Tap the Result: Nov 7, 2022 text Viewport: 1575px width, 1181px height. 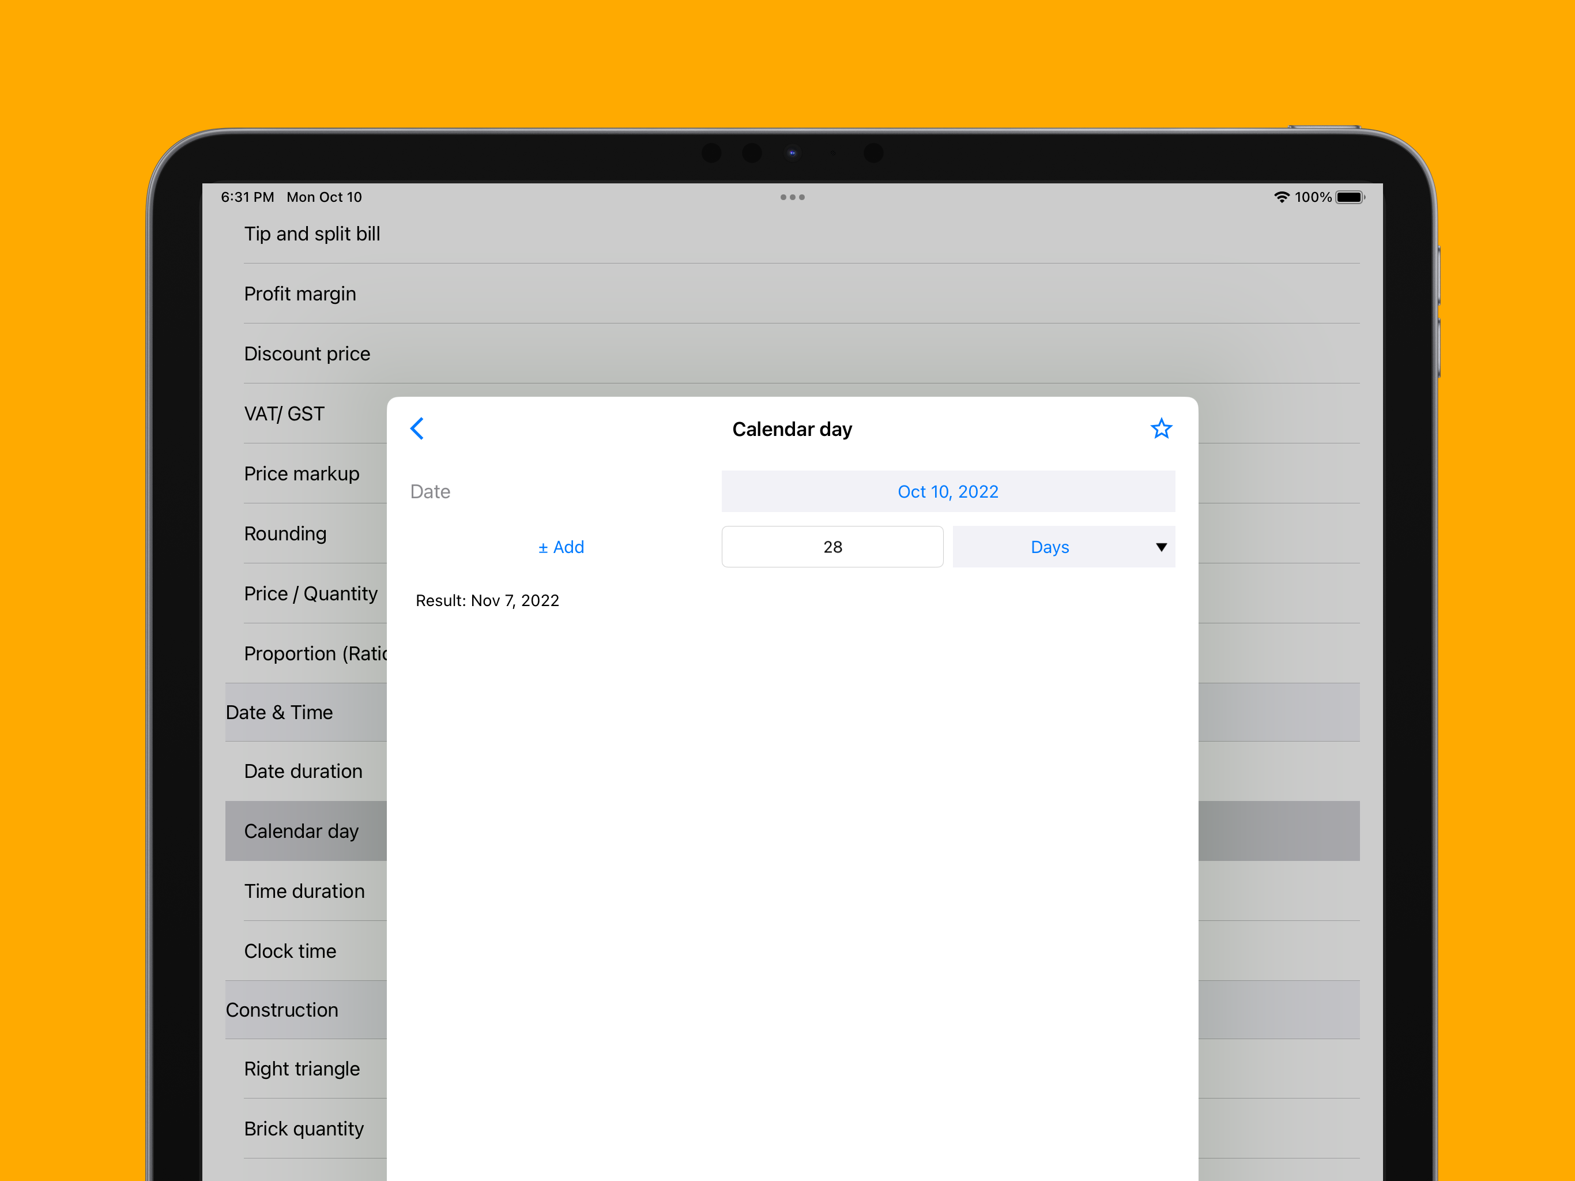tap(487, 600)
